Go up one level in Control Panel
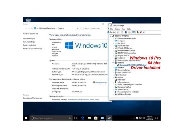The image size is (184, 138). 31,28
